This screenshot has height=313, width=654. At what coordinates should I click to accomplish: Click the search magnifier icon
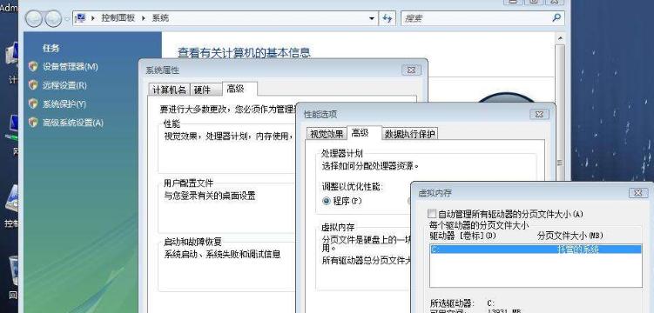pyautogui.click(x=556, y=18)
